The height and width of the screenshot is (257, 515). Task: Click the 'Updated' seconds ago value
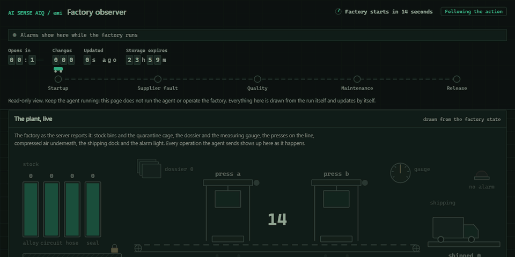(100, 60)
